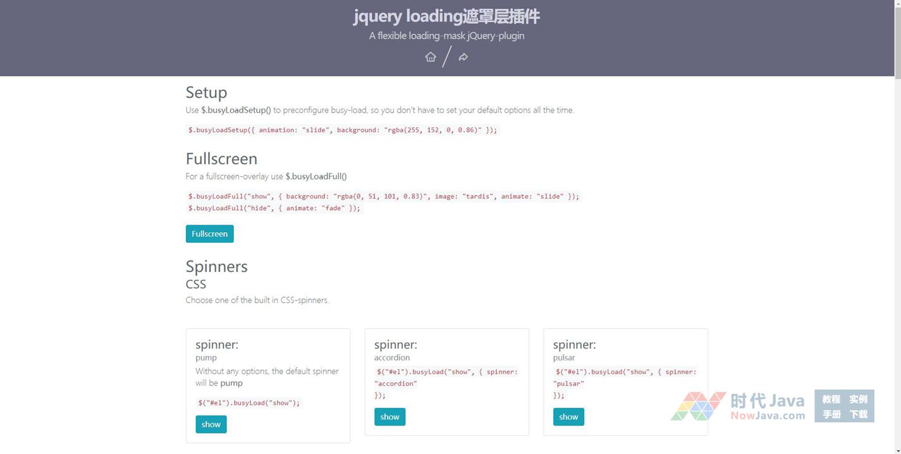
Task: Click the page title jquery loading遮罩层插件
Action: [446, 16]
